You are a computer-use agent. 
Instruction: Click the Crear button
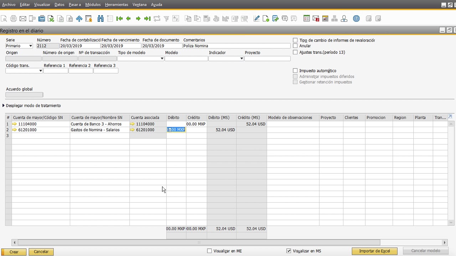click(x=14, y=252)
